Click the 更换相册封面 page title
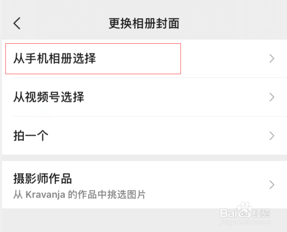This screenshot has height=232, width=287. [x=144, y=23]
